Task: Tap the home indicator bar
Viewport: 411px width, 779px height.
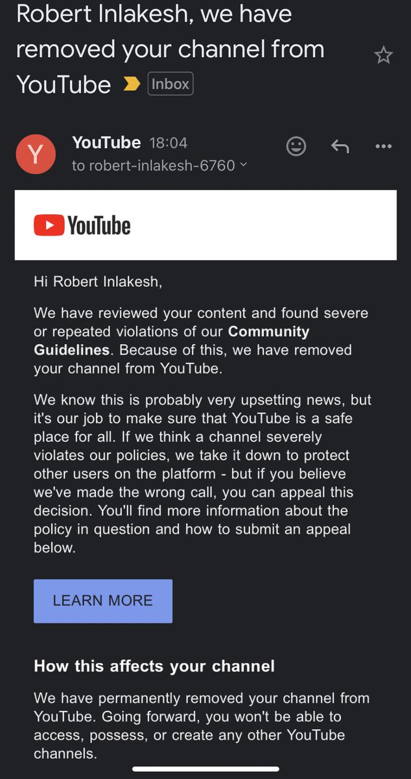Action: coord(205,769)
